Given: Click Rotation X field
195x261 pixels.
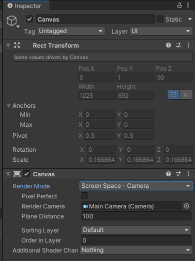Looking at the screenshot, I should (x=101, y=149).
